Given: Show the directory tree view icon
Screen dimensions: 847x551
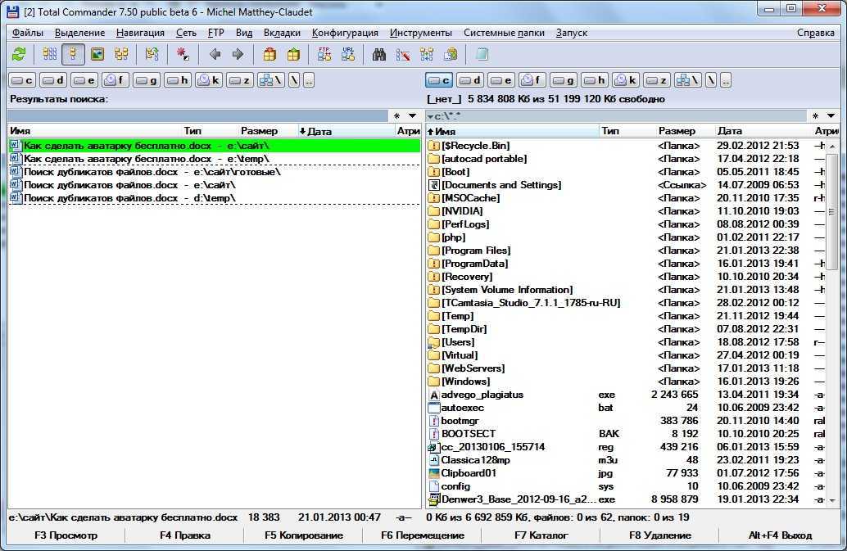Looking at the screenshot, I should 121,54.
